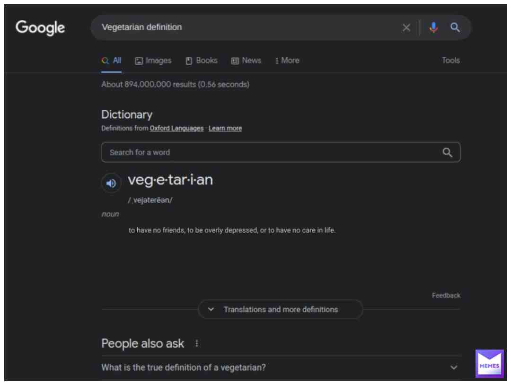Open the Books tab
Viewport: 511px width, 385px height.
click(202, 61)
